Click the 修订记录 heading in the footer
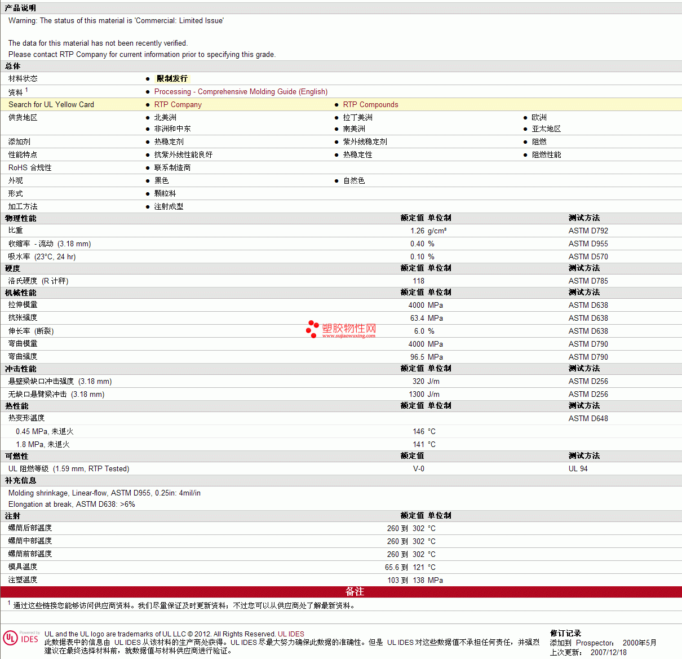The image size is (682, 659). click(566, 633)
